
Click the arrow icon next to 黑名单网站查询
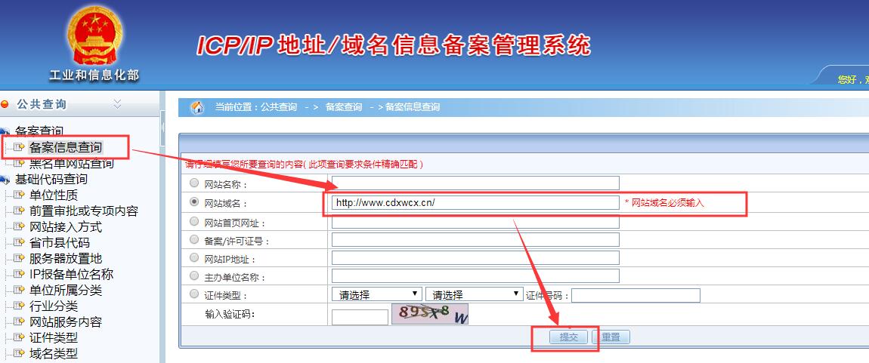pos(20,163)
